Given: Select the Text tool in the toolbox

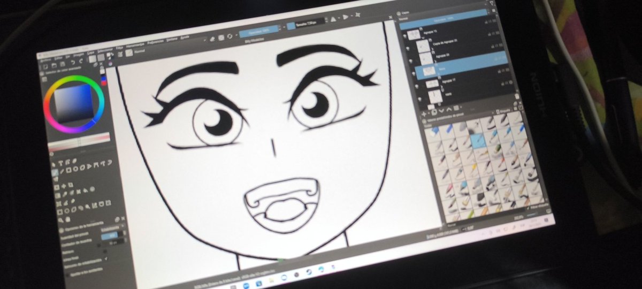Looking at the screenshot, I should [x=60, y=163].
